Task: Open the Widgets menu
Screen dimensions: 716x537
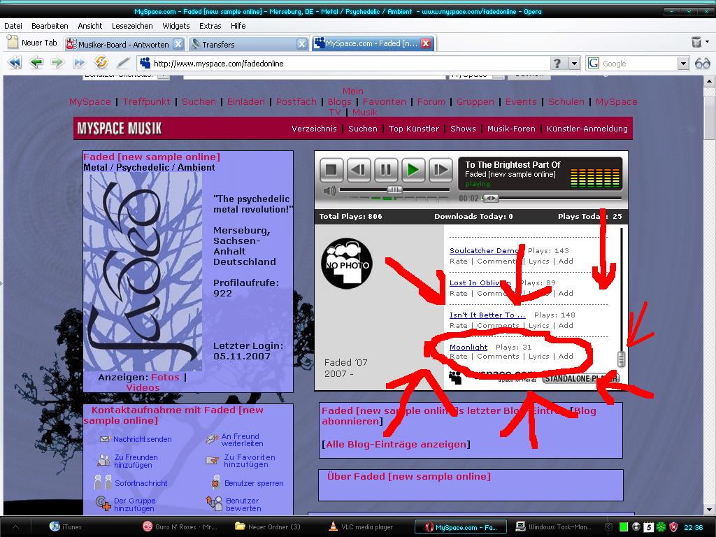Action: pos(176,26)
